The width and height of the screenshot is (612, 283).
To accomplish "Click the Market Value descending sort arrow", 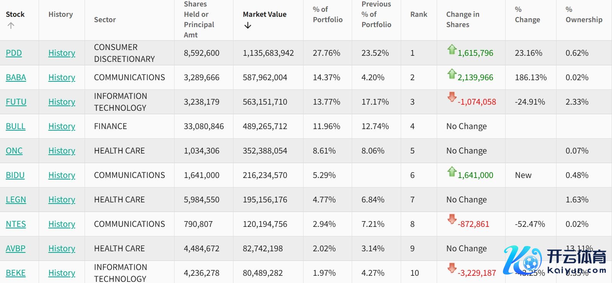I will (x=248, y=26).
